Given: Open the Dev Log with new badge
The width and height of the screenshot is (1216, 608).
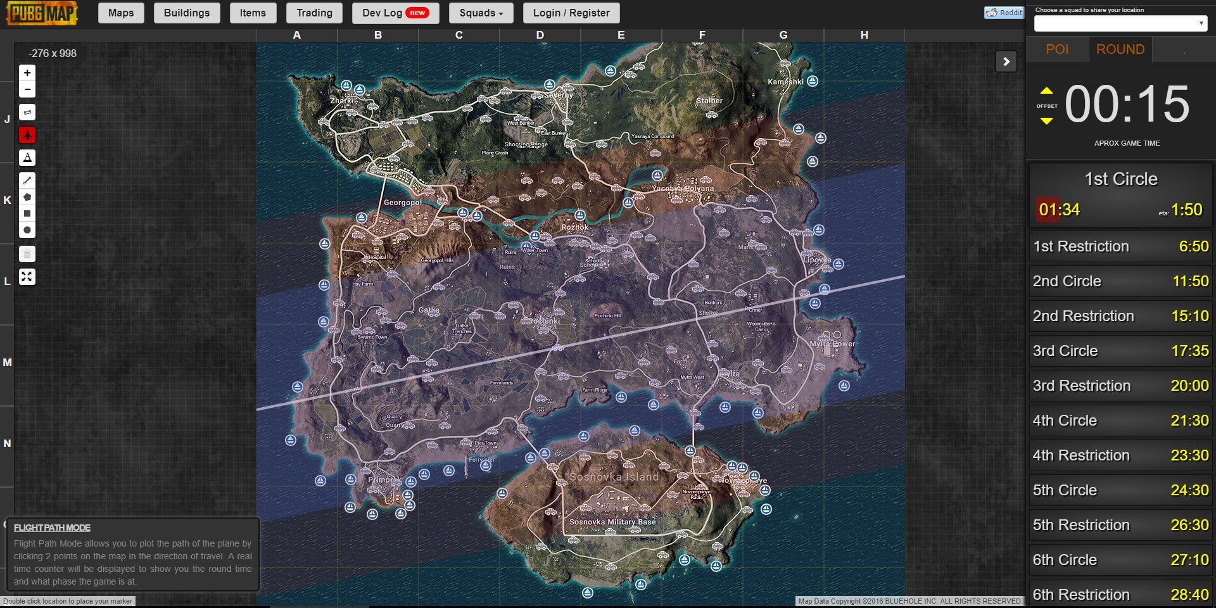Looking at the screenshot, I should coord(396,13).
